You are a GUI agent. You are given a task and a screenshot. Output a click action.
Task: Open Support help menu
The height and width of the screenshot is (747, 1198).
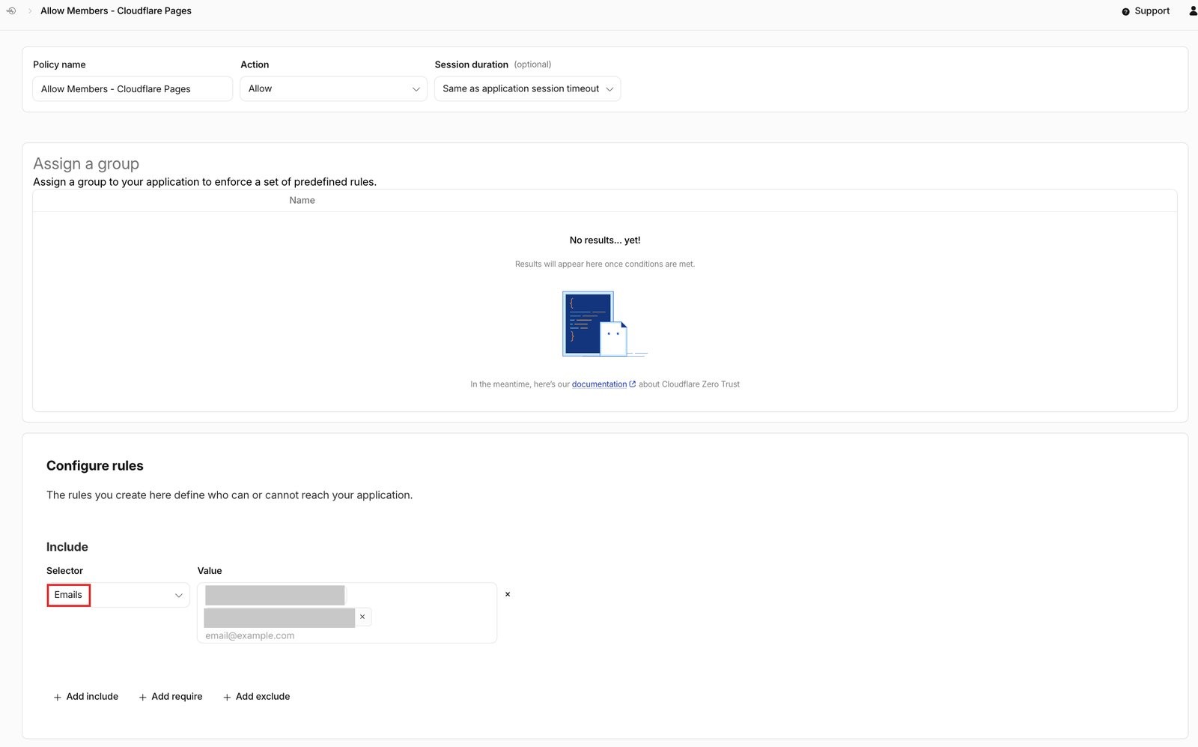(1146, 11)
